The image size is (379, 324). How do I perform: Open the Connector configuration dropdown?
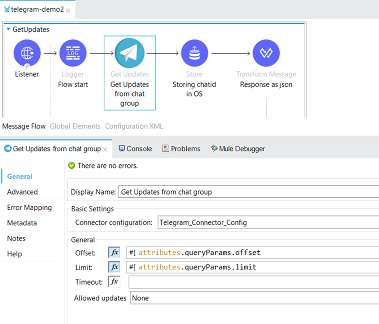(268, 223)
